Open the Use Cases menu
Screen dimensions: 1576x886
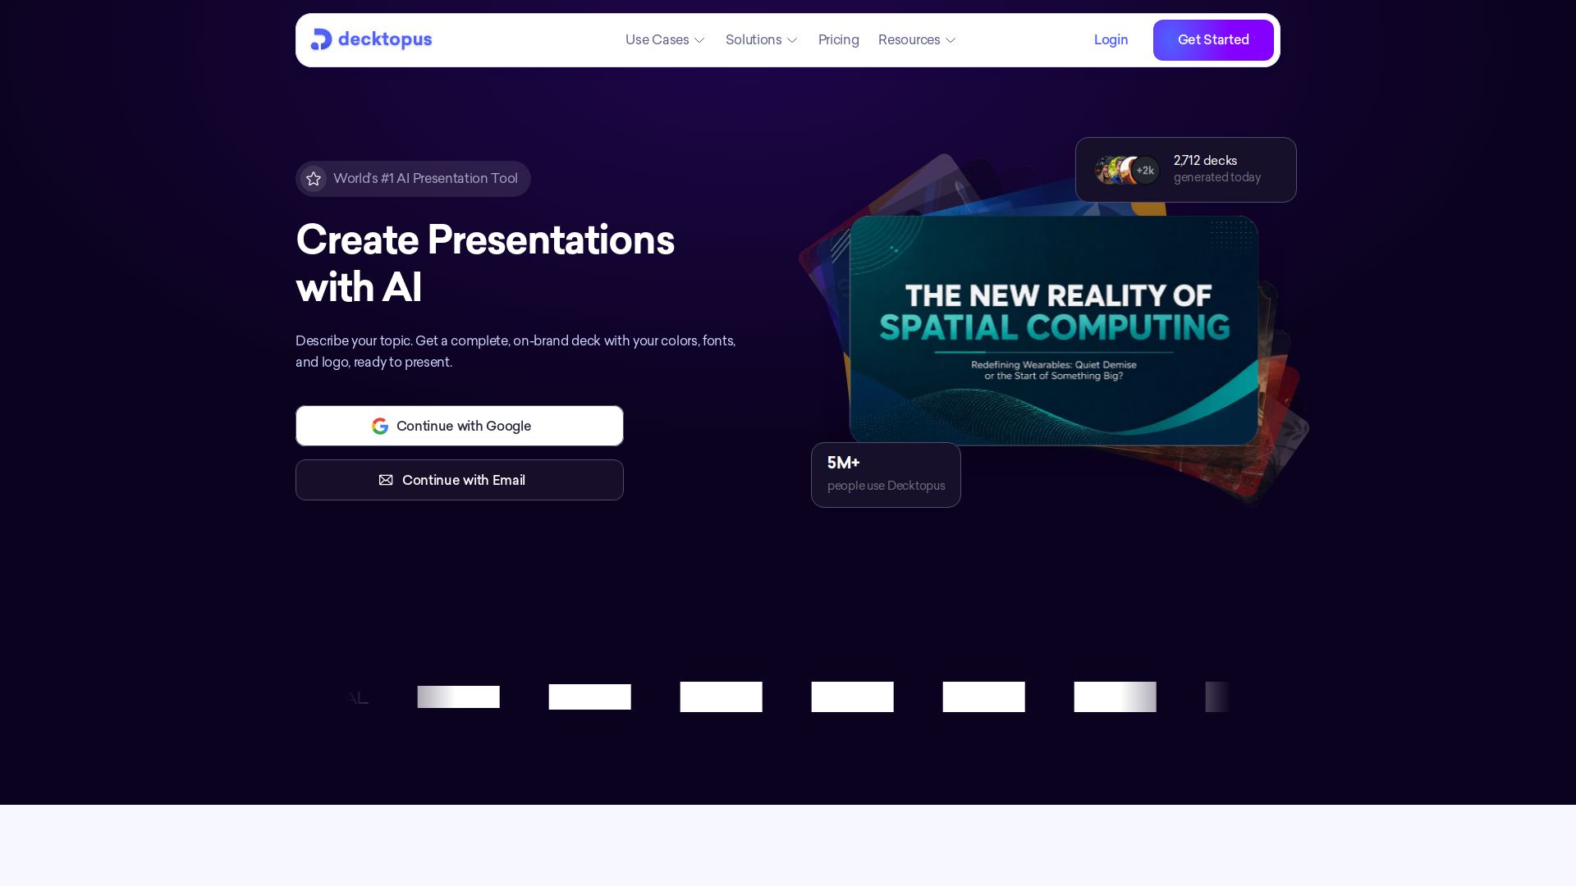point(665,39)
